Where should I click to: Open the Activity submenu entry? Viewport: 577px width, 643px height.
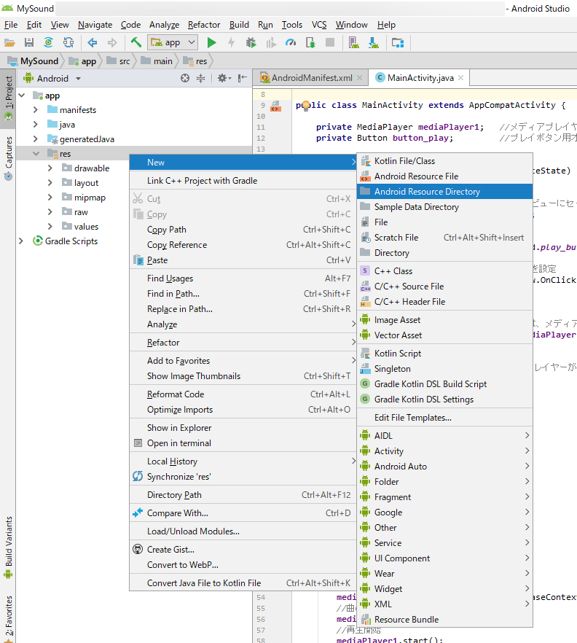[x=444, y=451]
